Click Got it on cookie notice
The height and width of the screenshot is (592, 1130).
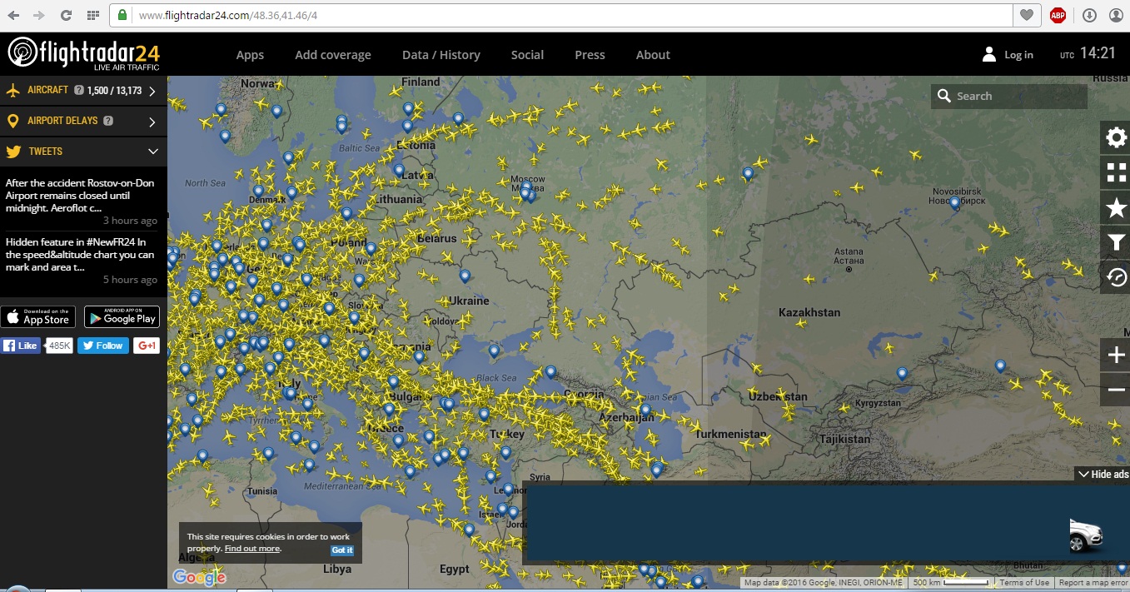tap(342, 550)
